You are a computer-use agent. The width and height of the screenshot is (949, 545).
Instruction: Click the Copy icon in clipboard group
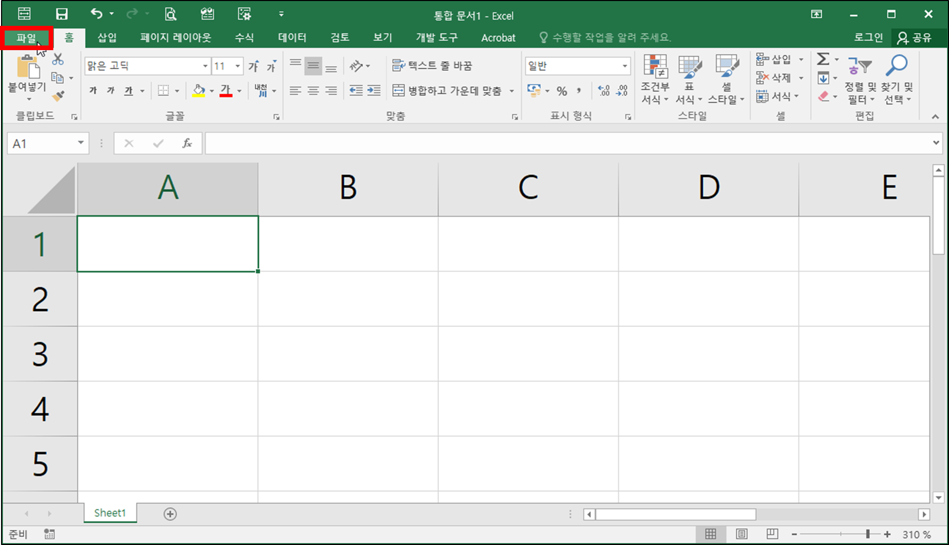(x=57, y=78)
